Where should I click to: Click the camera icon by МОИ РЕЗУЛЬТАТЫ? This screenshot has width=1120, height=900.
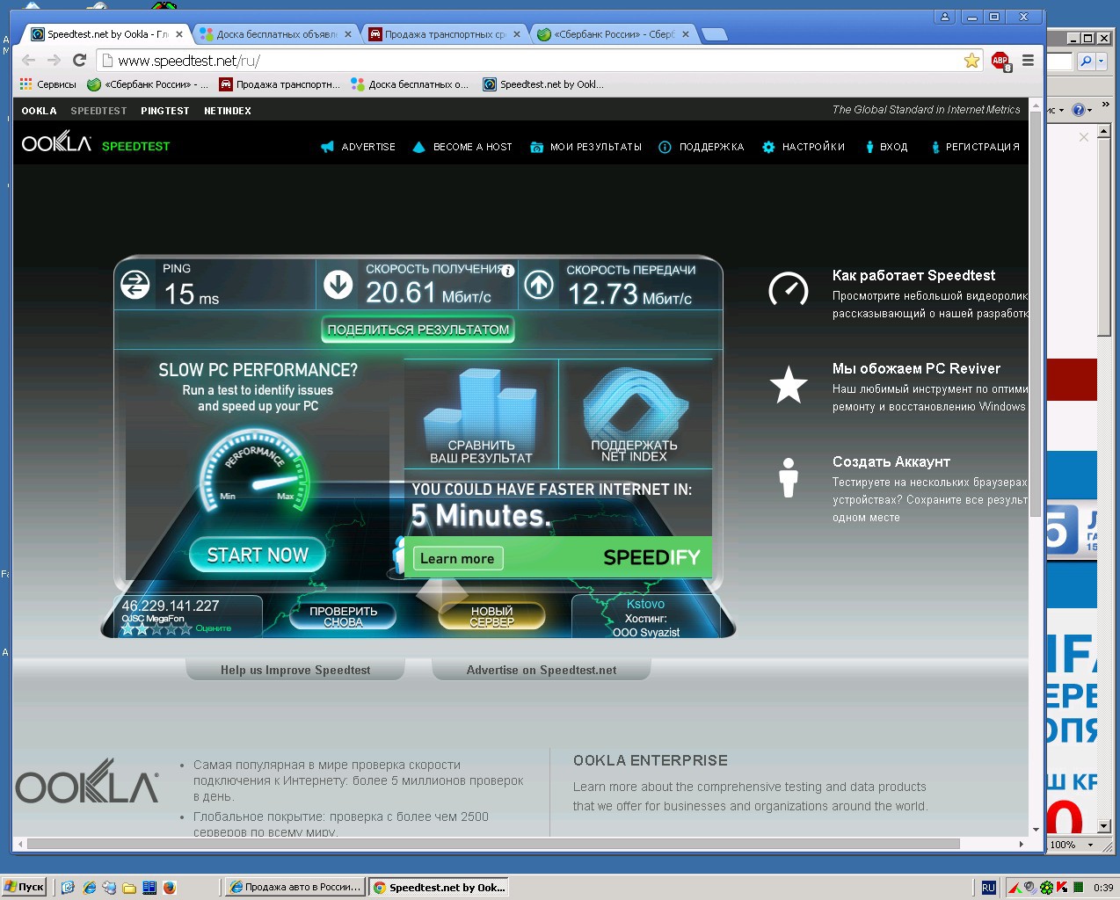click(536, 147)
